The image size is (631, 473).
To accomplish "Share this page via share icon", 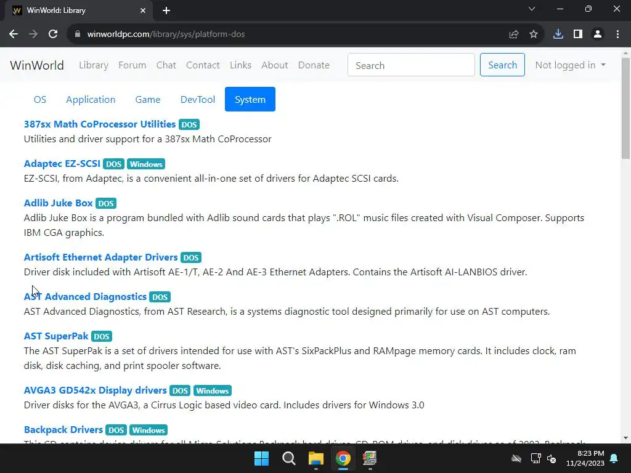I will (514, 34).
